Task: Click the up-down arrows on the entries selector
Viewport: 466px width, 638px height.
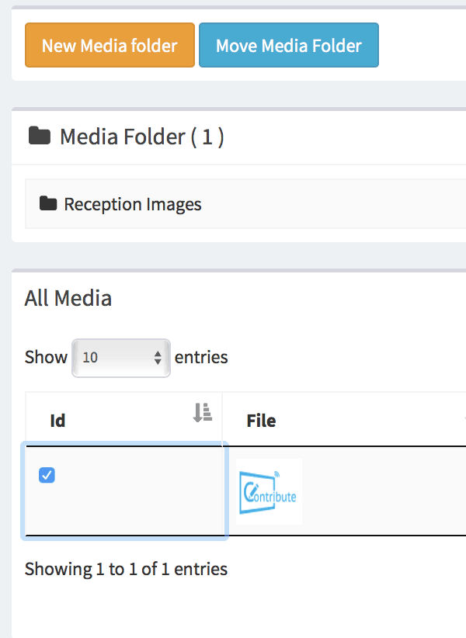Action: pyautogui.click(x=158, y=358)
